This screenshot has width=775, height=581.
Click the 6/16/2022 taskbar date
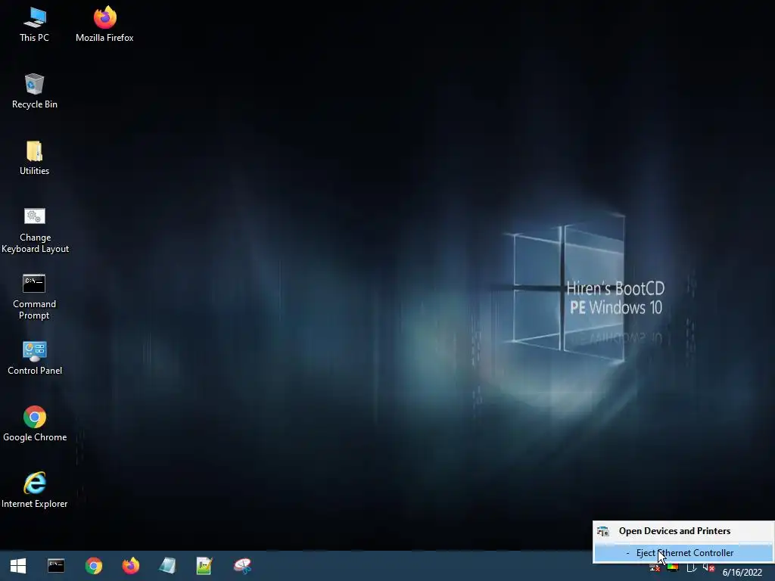pyautogui.click(x=742, y=572)
